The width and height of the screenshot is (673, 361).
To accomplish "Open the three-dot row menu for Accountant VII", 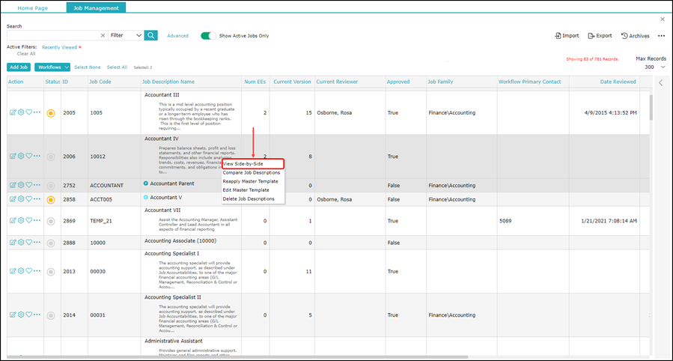I will (37, 221).
